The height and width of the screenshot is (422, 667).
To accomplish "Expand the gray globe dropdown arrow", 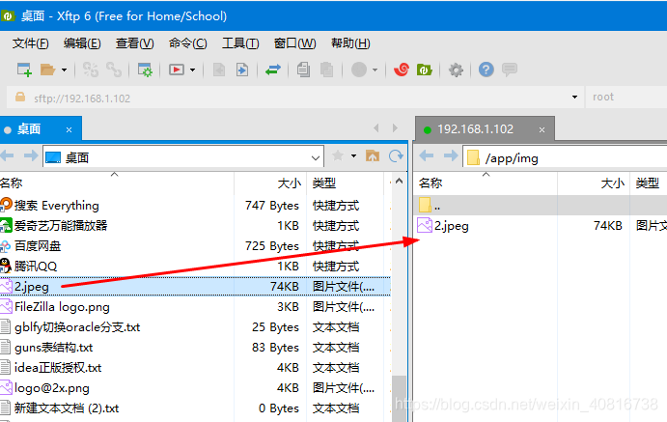I will 375,70.
